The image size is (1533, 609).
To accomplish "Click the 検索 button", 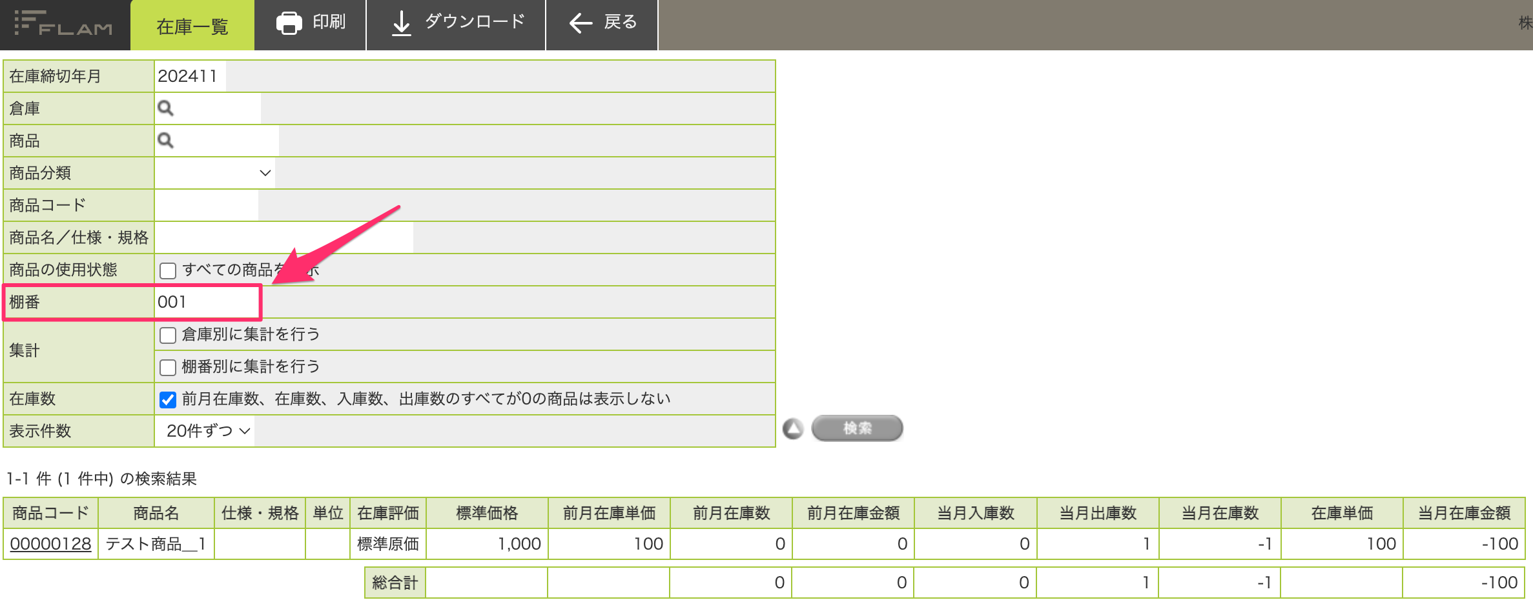I will (857, 428).
